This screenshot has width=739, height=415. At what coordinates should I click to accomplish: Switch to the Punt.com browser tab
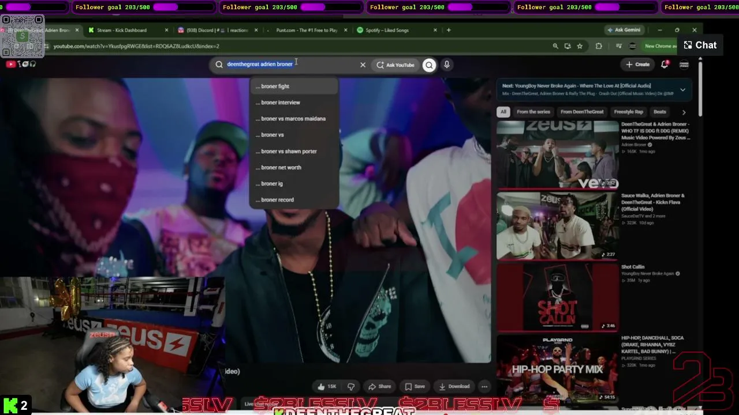coord(306,30)
